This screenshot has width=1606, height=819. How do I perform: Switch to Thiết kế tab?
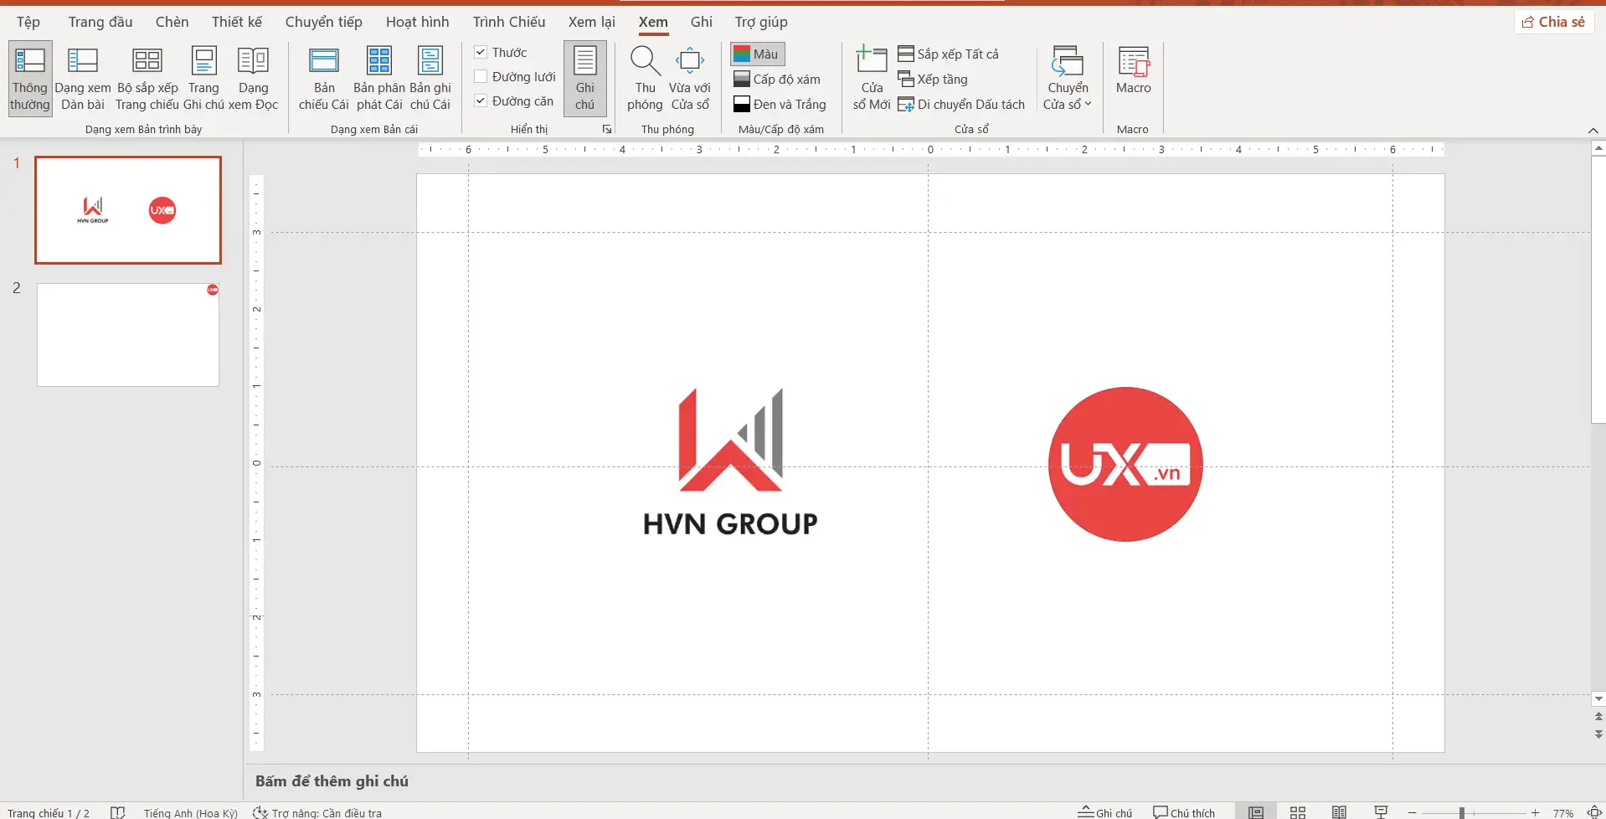coord(237,22)
